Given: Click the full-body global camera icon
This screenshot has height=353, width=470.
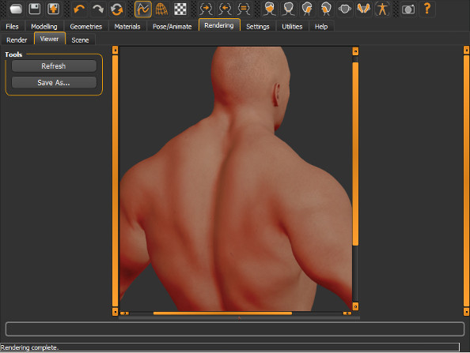Looking at the screenshot, I should coord(382,9).
